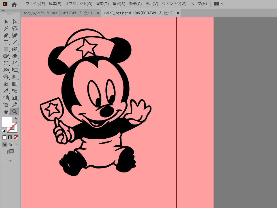Select the Magic Wand tool
Viewport: 277px width, 208px height.
coord(6,29)
